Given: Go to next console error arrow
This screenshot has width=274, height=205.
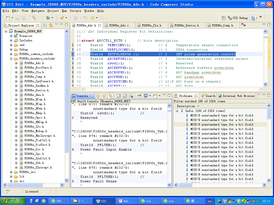Looking at the screenshot, I should pos(98,96).
